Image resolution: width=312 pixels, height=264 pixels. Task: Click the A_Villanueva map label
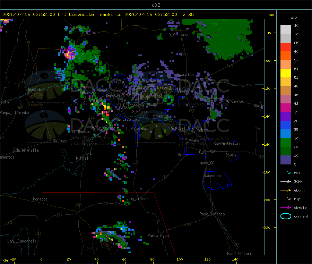tap(181, 35)
